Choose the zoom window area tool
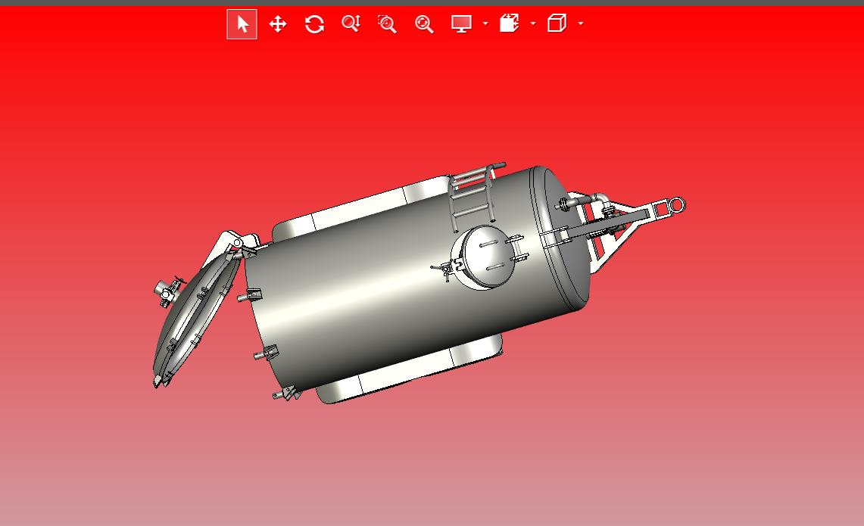 tap(388, 24)
